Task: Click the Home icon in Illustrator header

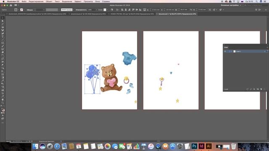Action: [11, 5]
